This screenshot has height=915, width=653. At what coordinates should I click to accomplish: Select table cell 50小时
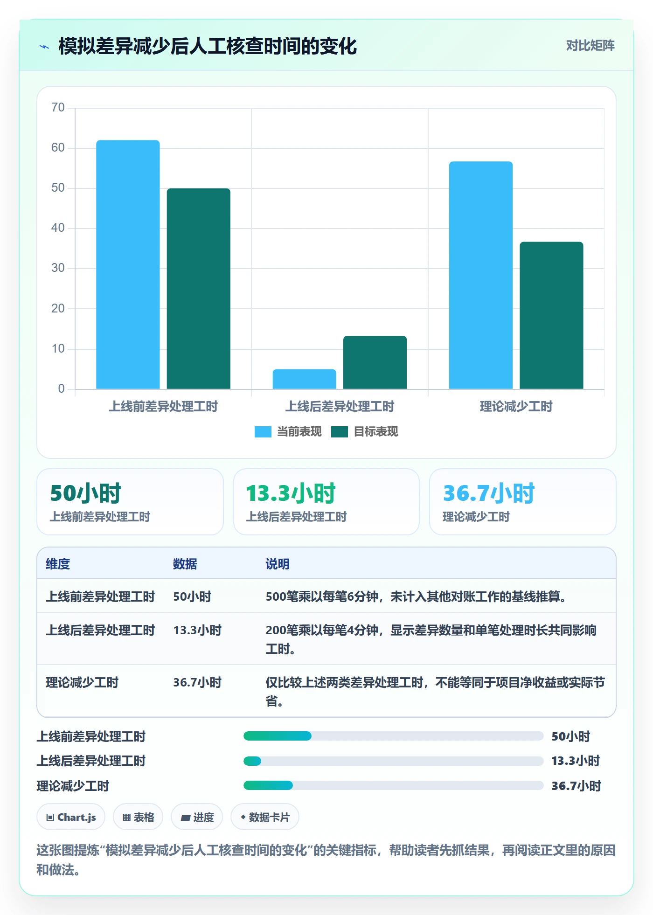pyautogui.click(x=192, y=597)
